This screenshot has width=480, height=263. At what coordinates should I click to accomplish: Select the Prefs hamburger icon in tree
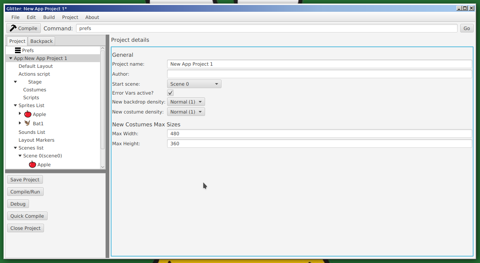[x=18, y=50]
